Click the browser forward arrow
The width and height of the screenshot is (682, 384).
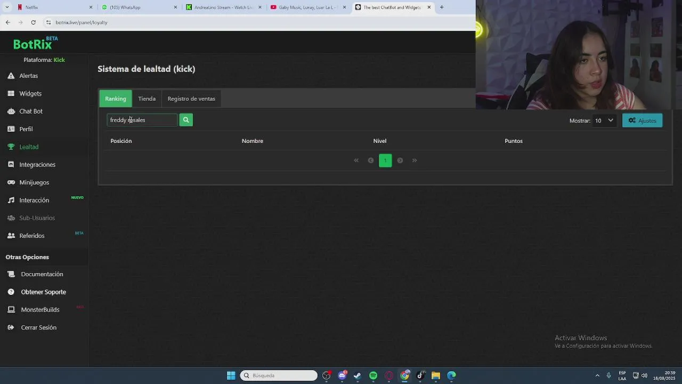point(21,22)
